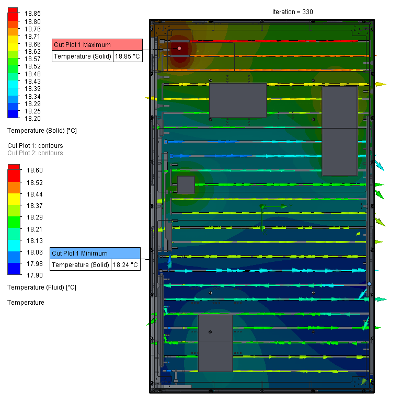Click the Temperature (Solid) [°C] legend title

pyautogui.click(x=42, y=131)
